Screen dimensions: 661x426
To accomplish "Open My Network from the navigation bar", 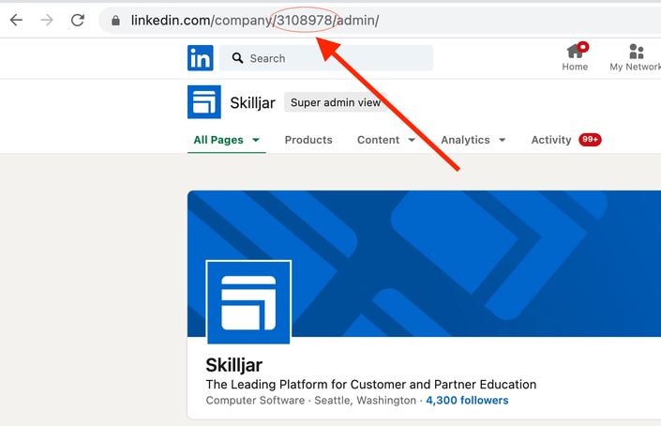I will click(636, 57).
